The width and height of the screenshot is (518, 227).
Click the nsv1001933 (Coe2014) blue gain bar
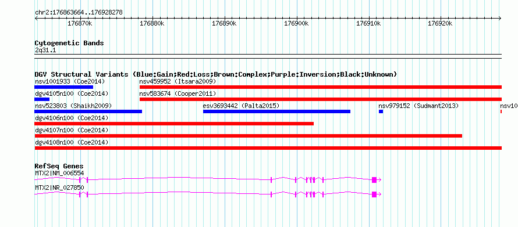(x=64, y=87)
